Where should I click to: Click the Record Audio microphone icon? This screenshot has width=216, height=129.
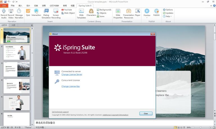[x=4, y=11]
